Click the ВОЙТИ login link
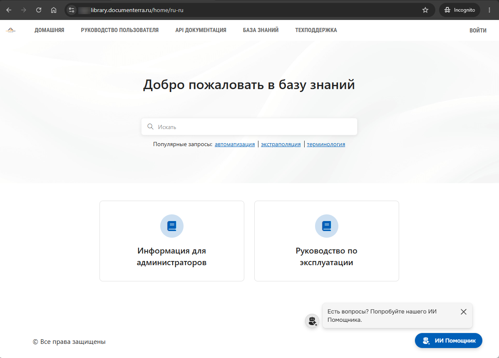The image size is (499, 358). [478, 30]
